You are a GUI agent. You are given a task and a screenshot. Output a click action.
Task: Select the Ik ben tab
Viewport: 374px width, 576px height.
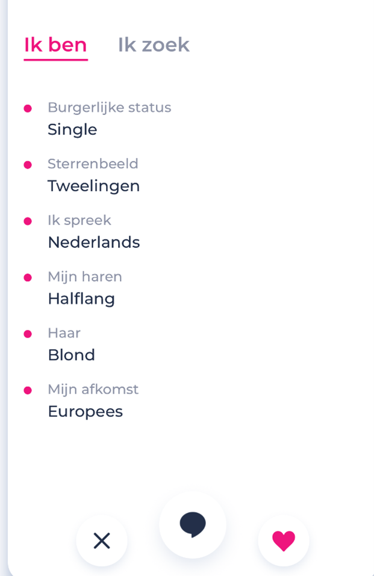click(x=55, y=45)
